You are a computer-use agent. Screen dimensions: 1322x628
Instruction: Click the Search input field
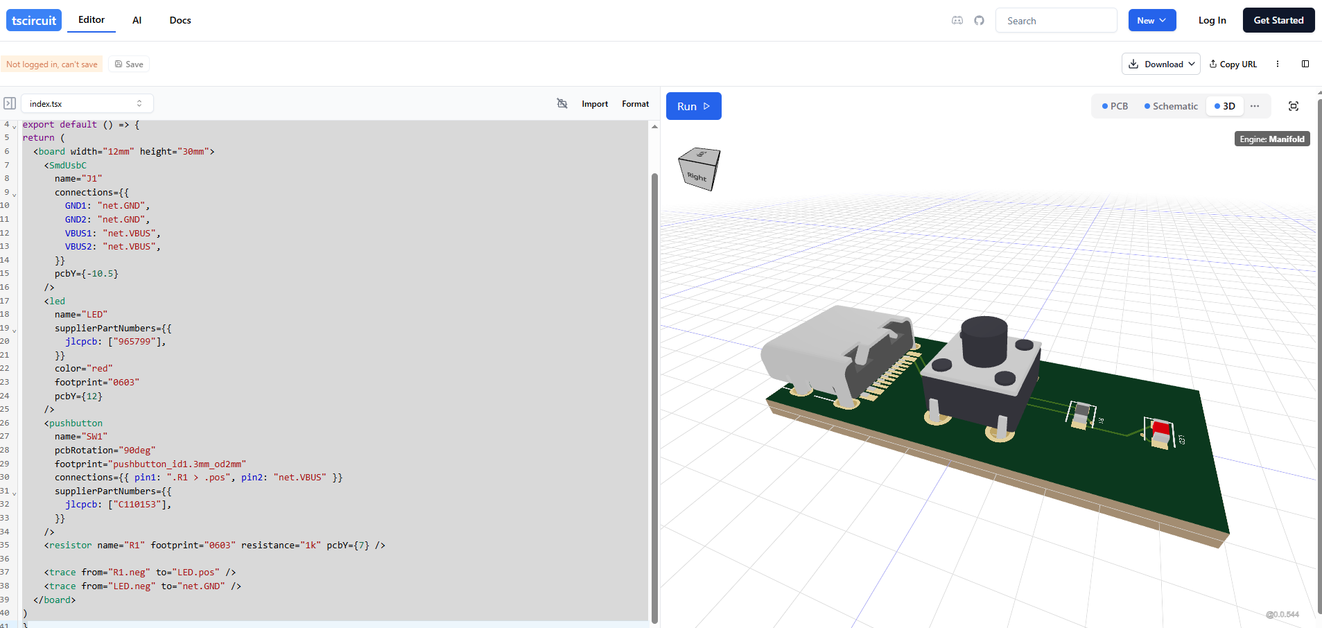click(1056, 21)
